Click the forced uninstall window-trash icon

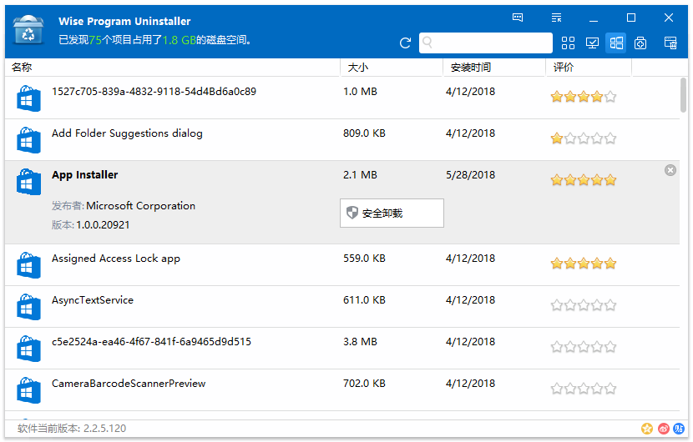click(670, 43)
